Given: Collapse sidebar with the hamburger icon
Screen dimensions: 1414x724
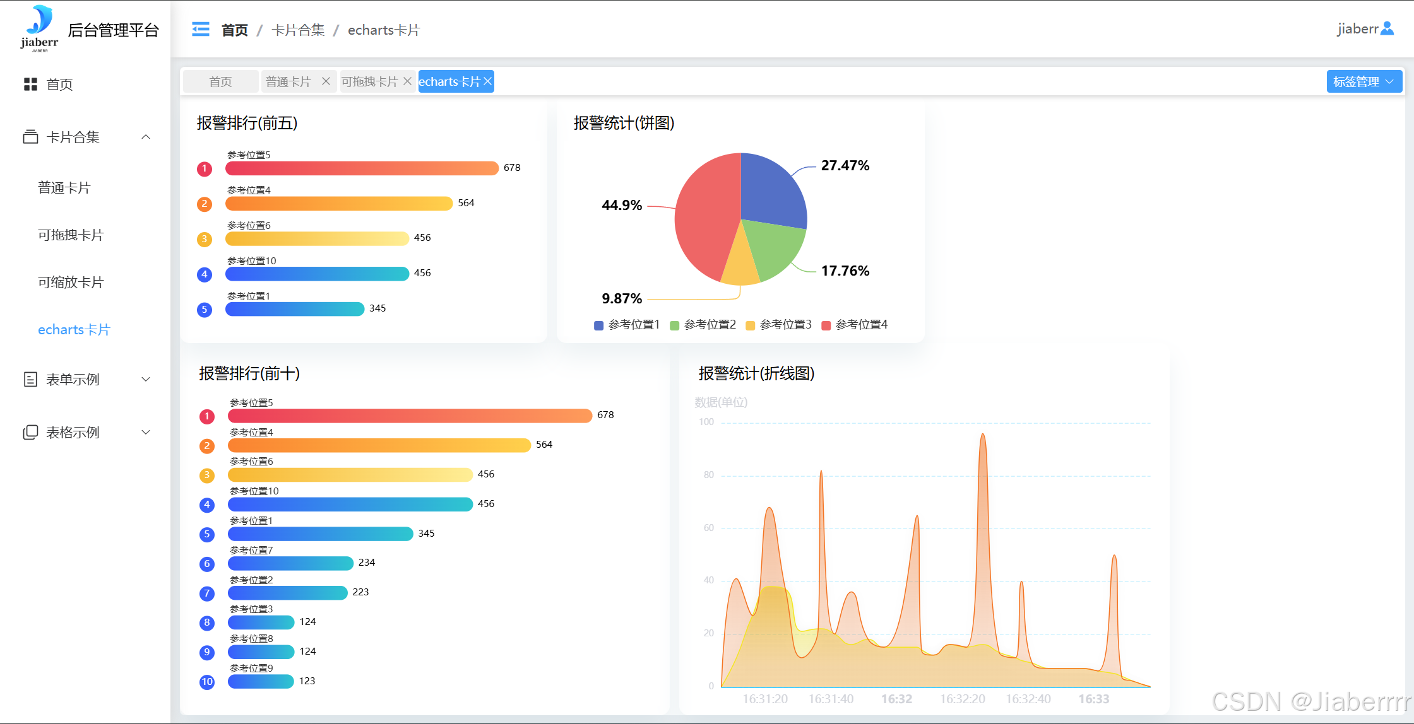Looking at the screenshot, I should (200, 29).
